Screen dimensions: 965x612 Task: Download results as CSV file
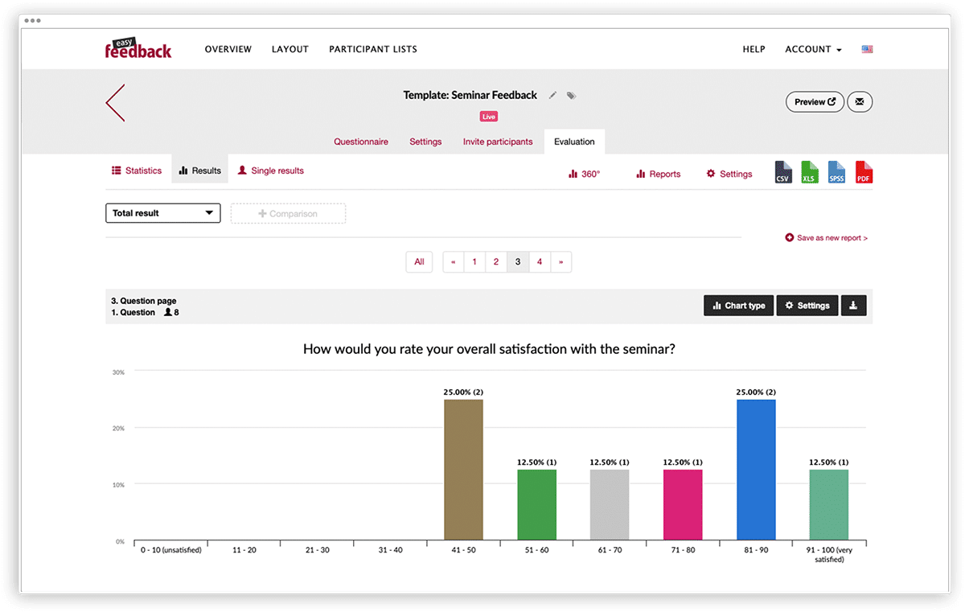pos(783,172)
